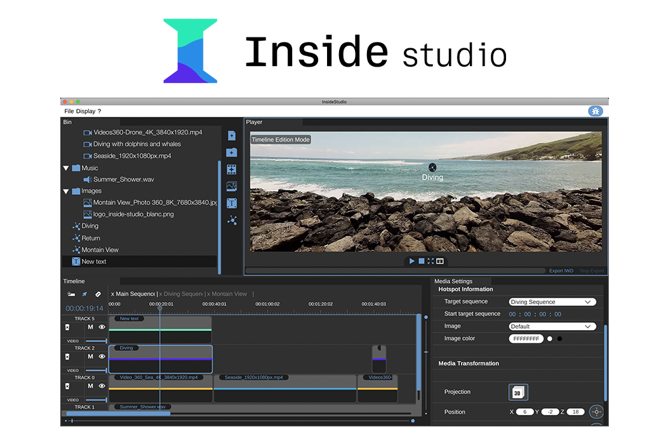
Task: Select New text item in Bin
Action: [x=139, y=261]
